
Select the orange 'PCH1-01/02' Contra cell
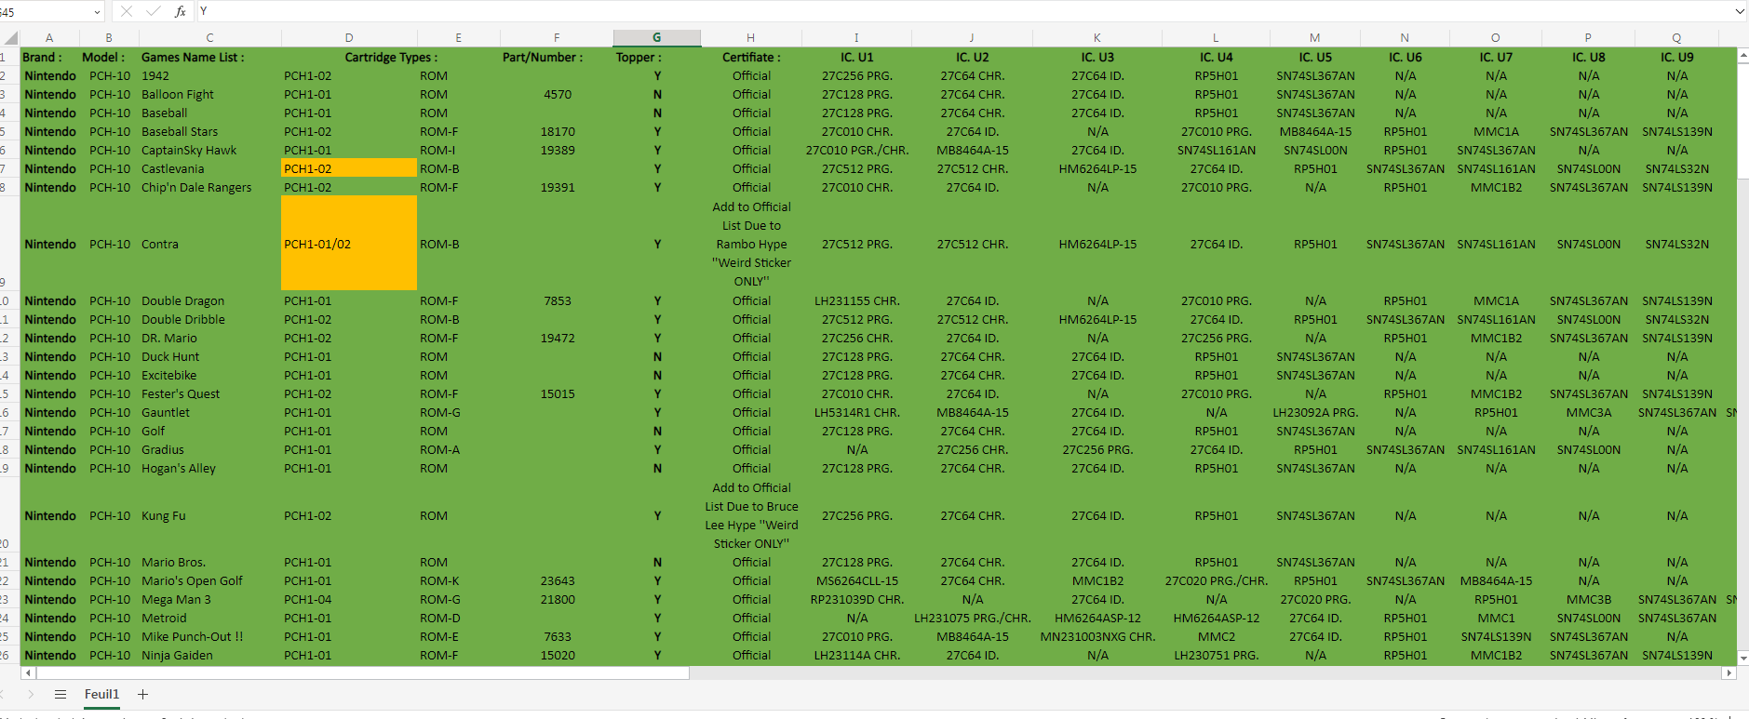point(349,244)
